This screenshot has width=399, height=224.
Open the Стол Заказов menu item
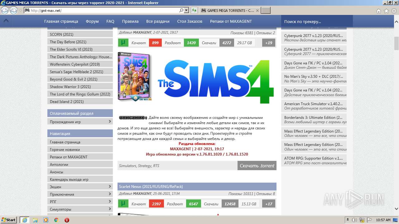[190, 21]
